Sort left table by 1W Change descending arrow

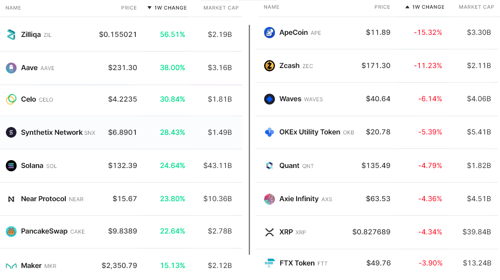pyautogui.click(x=150, y=8)
